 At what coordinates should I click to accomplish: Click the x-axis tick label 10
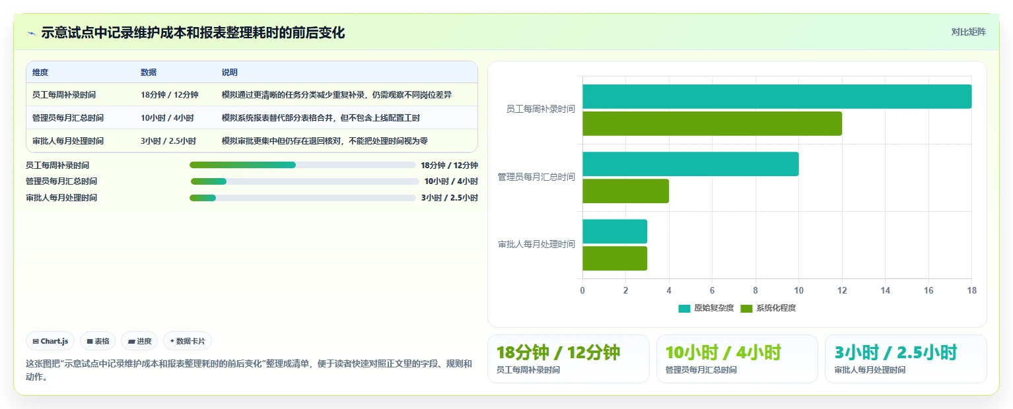pyautogui.click(x=798, y=291)
